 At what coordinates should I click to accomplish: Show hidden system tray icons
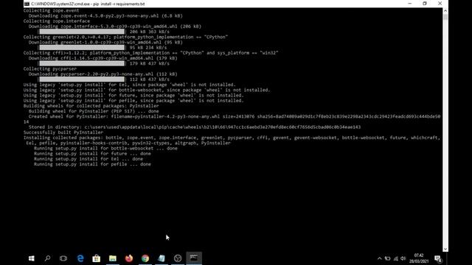point(379,258)
